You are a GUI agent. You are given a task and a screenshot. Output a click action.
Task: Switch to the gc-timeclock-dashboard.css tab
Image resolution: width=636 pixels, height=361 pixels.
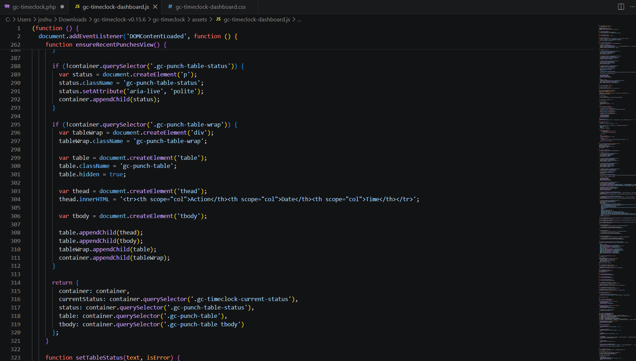click(x=211, y=7)
